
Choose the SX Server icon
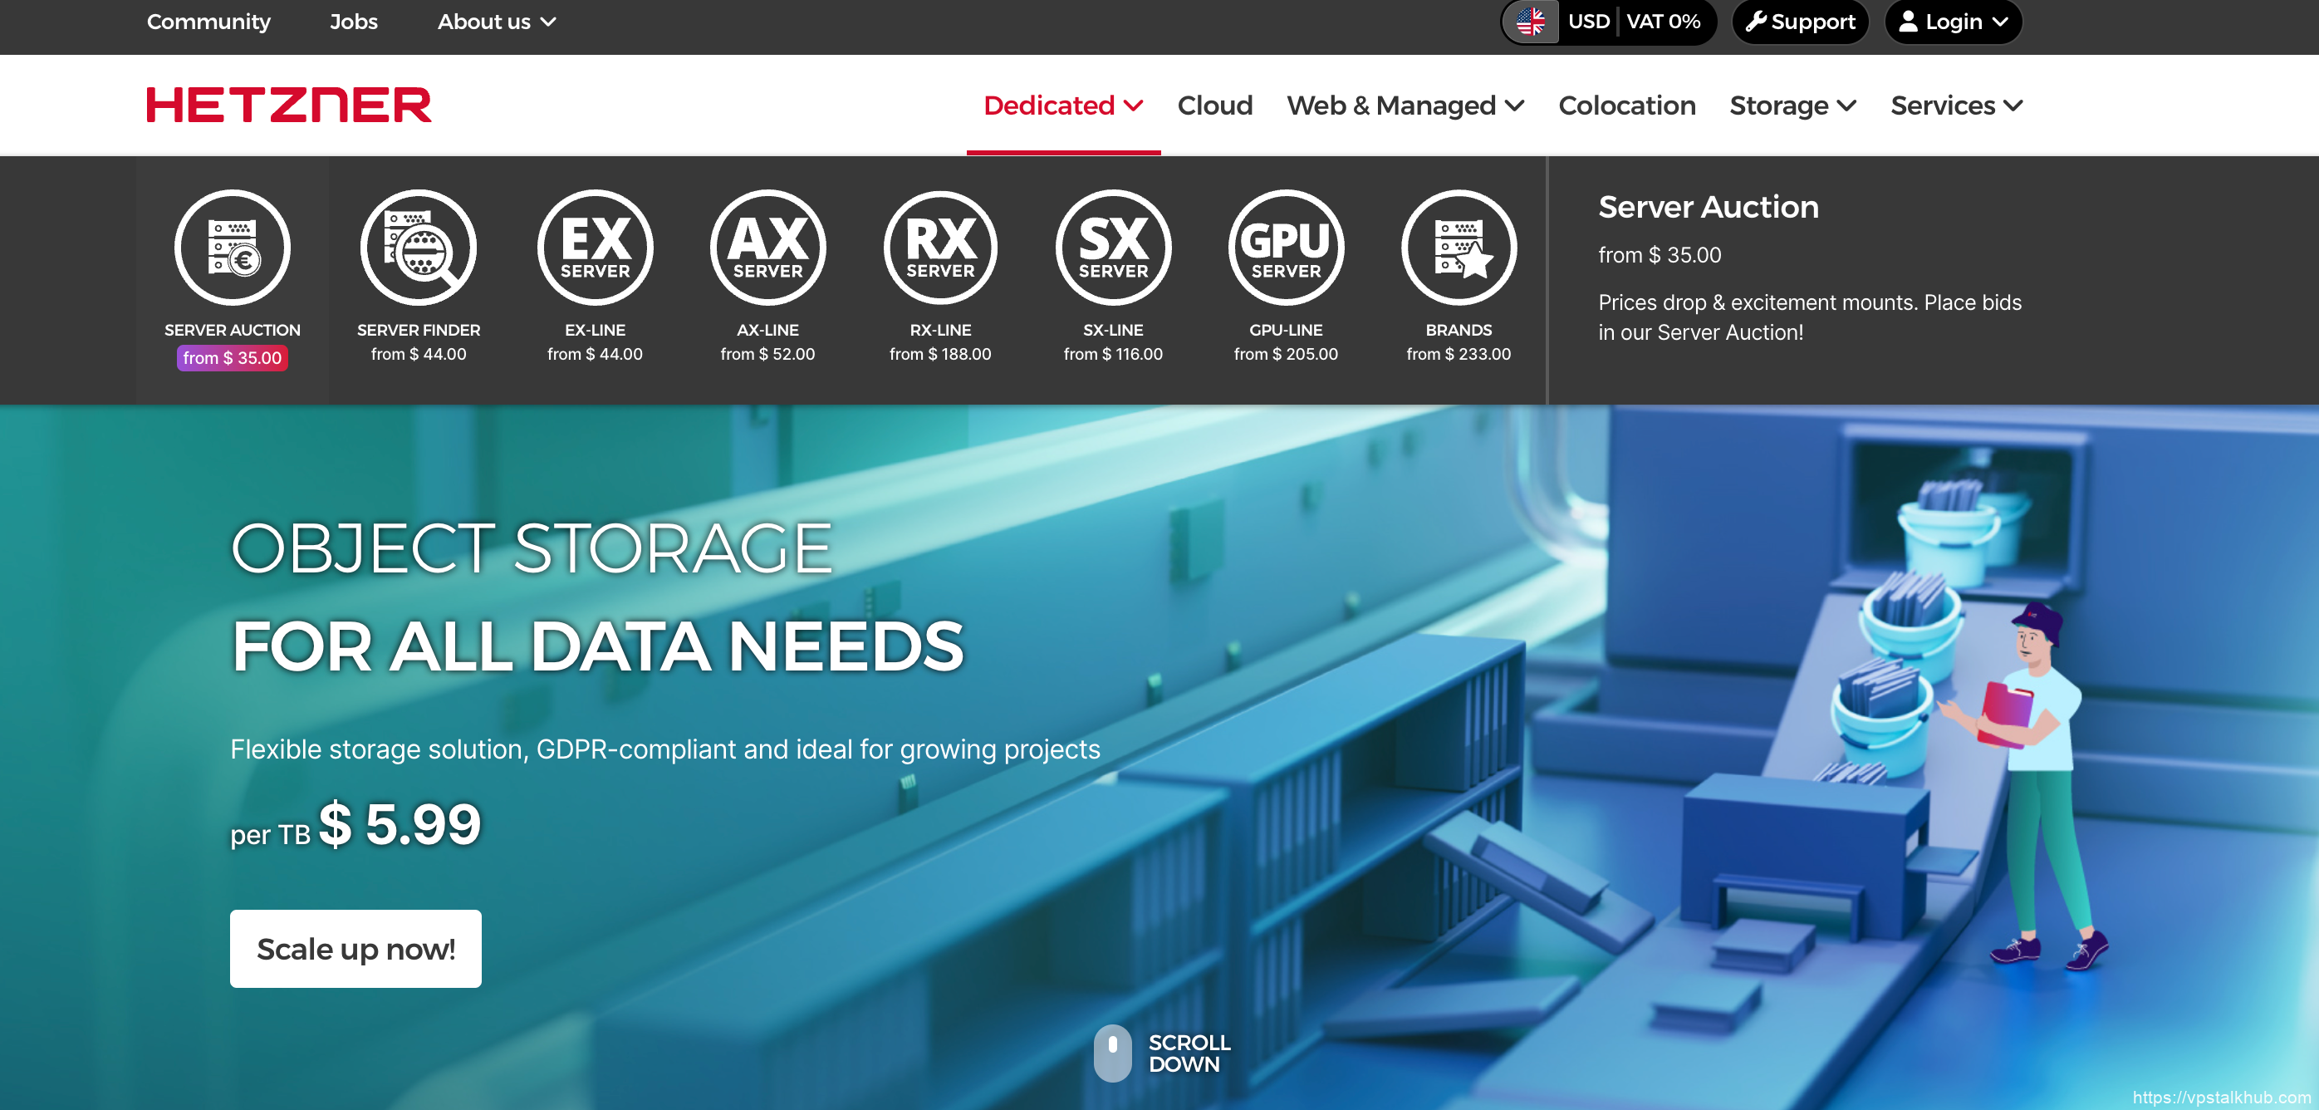1114,248
